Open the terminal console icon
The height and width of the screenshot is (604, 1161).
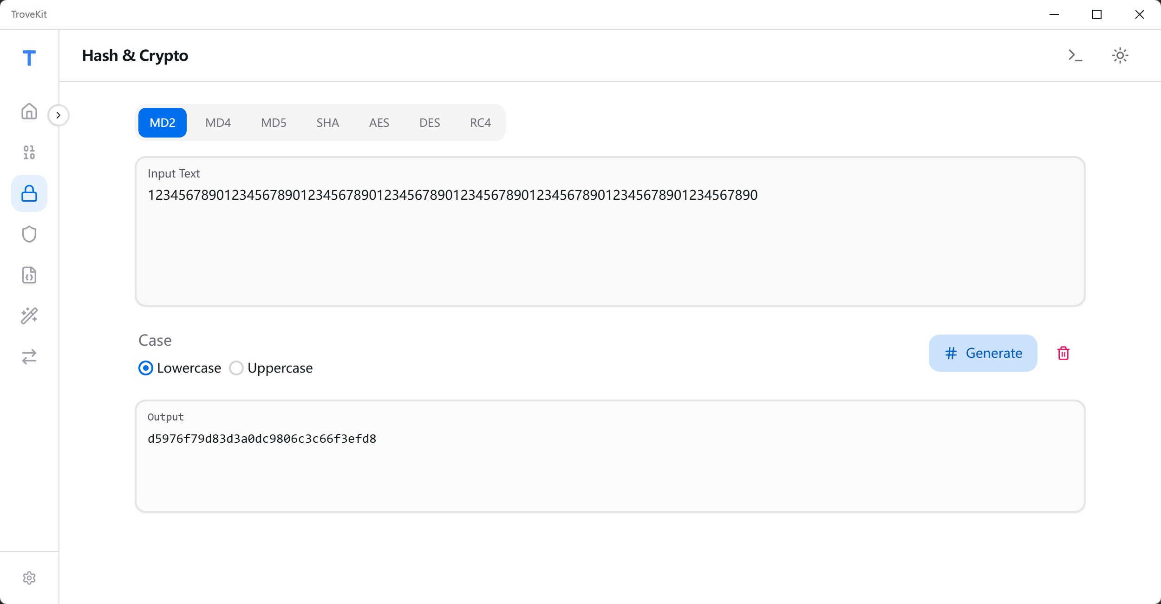[x=1075, y=55]
